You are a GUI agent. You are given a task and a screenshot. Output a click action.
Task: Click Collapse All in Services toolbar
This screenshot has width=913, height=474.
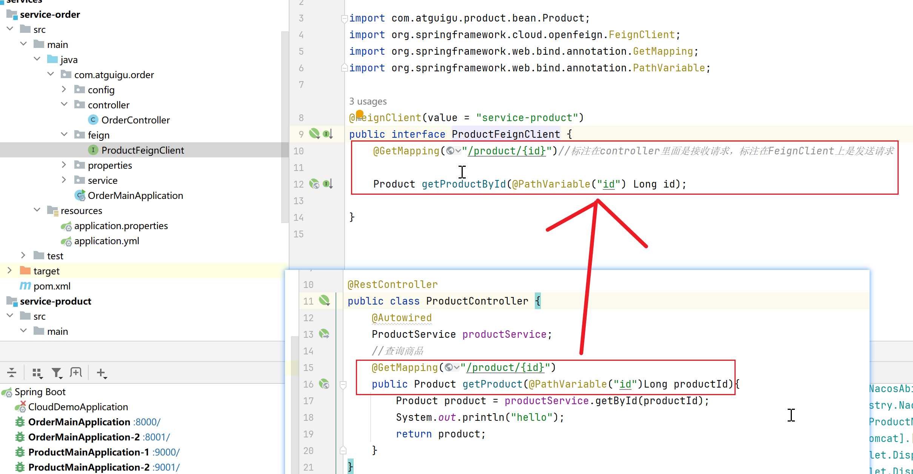click(x=12, y=373)
